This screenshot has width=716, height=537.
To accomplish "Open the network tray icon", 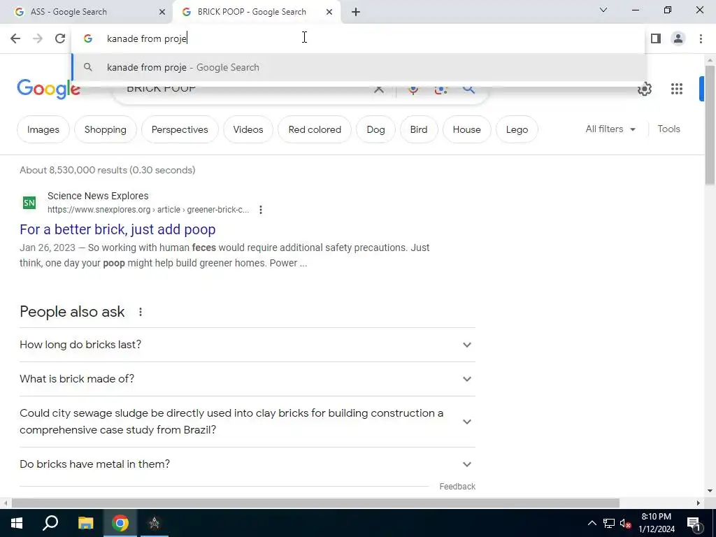I will tap(609, 523).
